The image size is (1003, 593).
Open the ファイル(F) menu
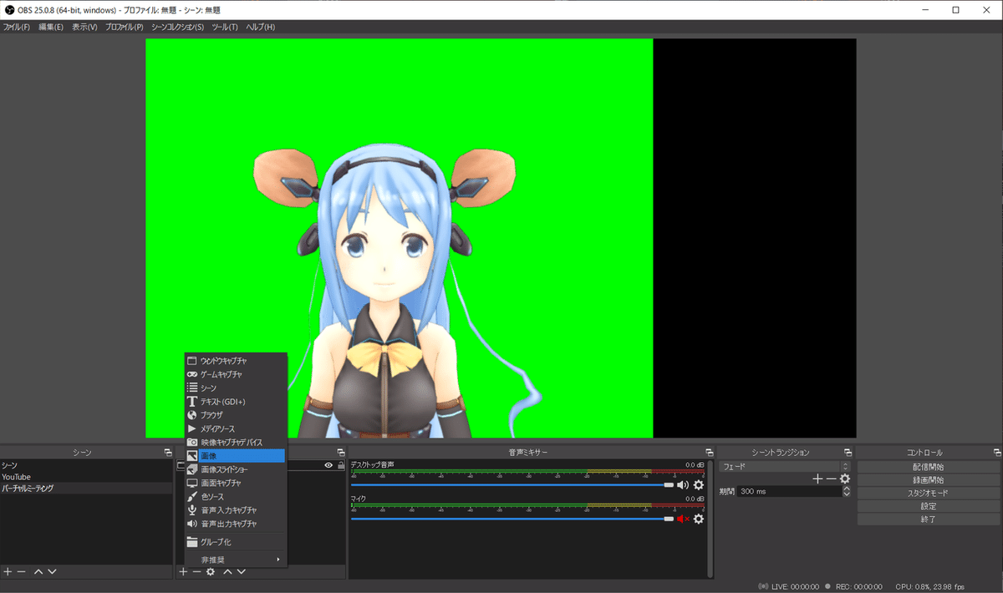(x=16, y=27)
